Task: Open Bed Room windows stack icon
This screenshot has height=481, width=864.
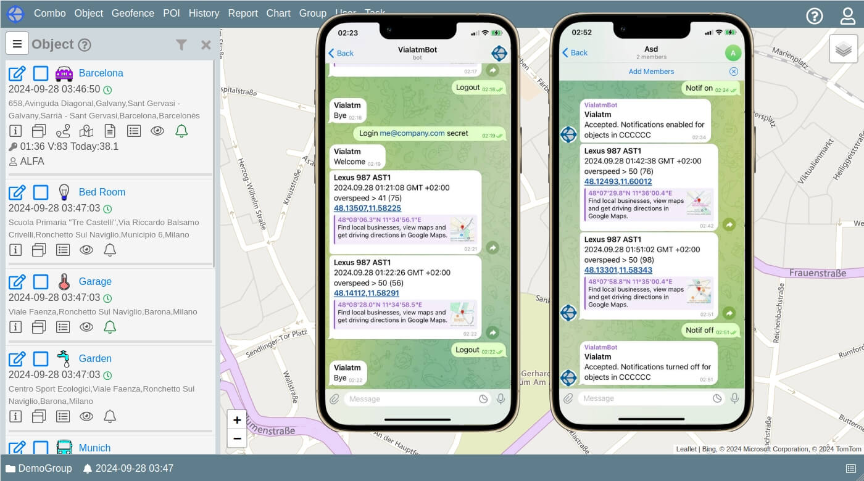Action: point(39,250)
